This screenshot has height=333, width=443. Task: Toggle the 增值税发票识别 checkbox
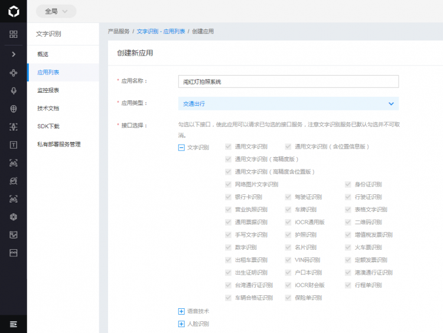[348, 235]
